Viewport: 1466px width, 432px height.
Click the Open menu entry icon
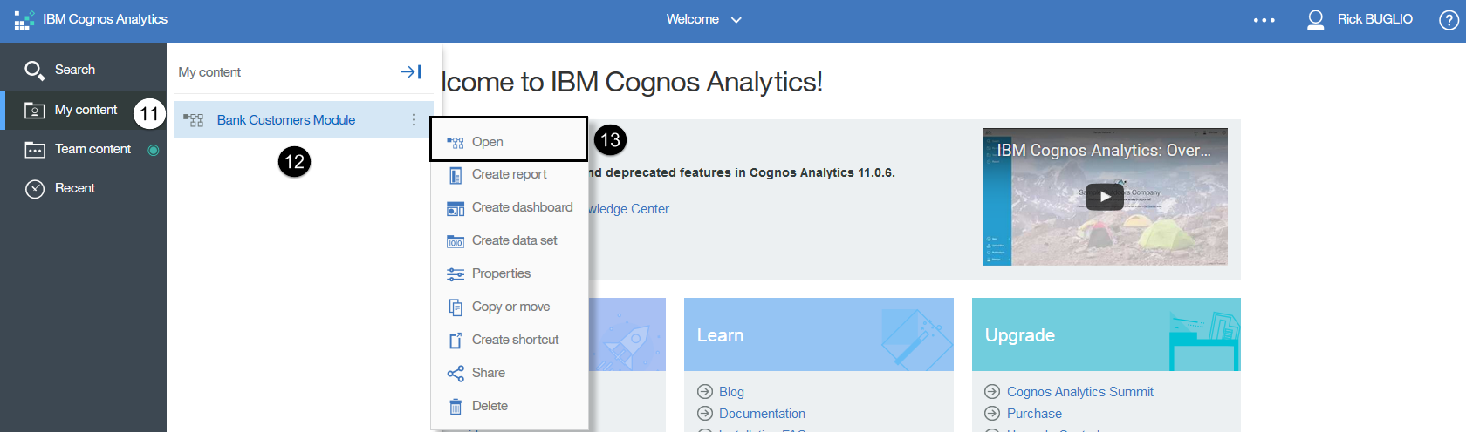pos(456,143)
